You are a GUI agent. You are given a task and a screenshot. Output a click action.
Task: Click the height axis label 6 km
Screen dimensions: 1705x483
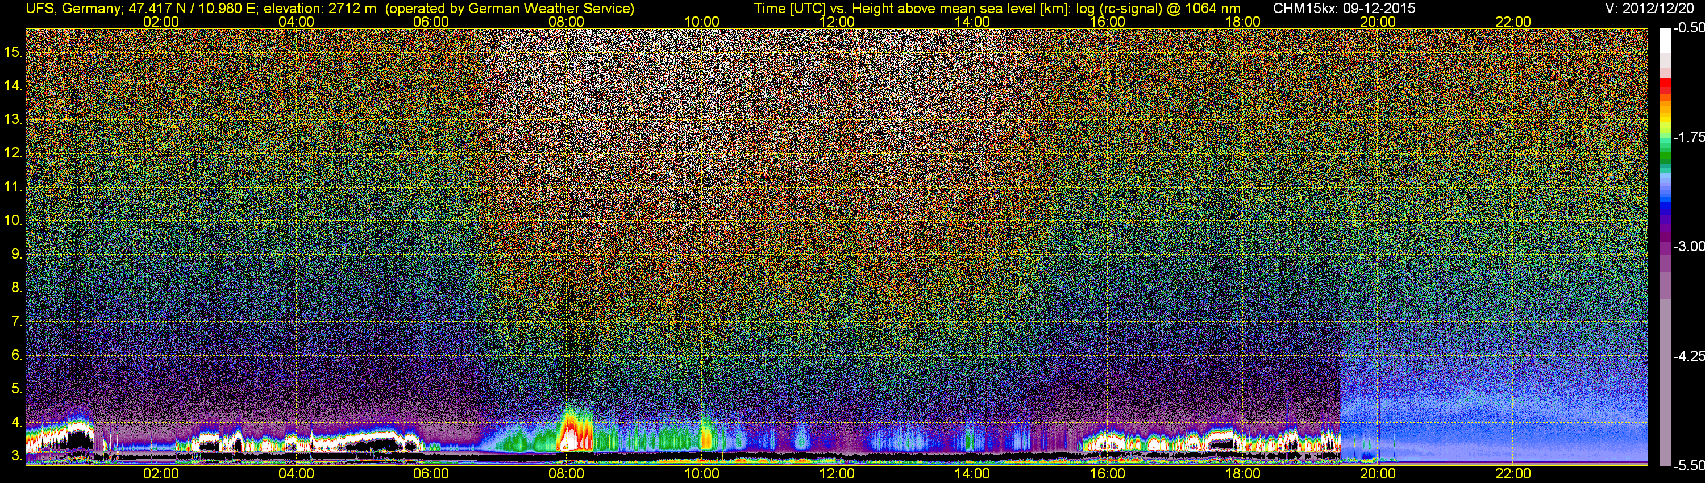pos(16,355)
